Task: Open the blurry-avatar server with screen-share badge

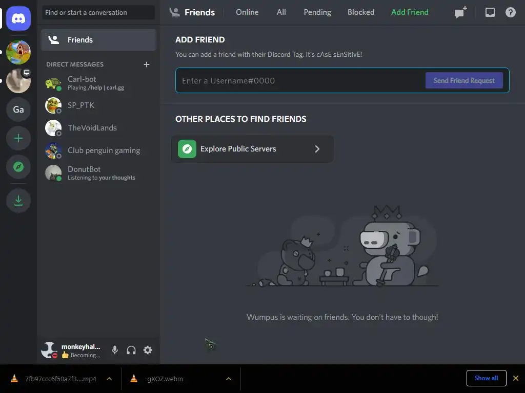Action: click(18, 81)
